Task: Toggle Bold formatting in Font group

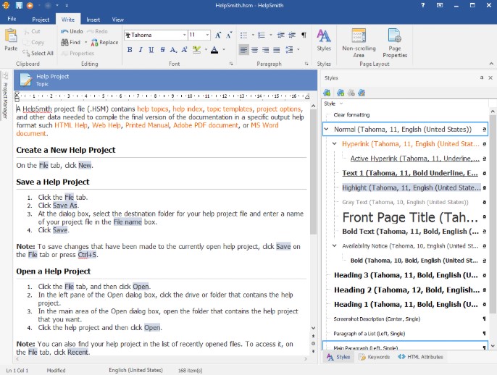Action: coord(130,50)
